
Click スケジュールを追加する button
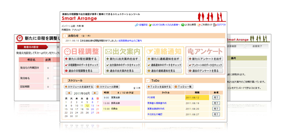coord(79,87)
